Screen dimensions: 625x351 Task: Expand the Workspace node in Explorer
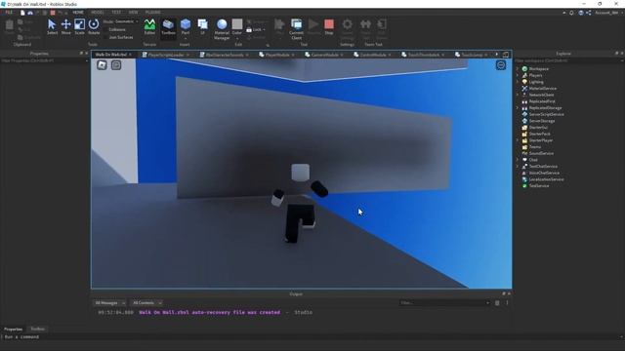point(518,69)
